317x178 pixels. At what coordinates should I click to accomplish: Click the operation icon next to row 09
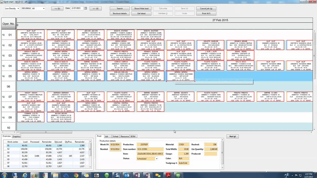click(3, 117)
